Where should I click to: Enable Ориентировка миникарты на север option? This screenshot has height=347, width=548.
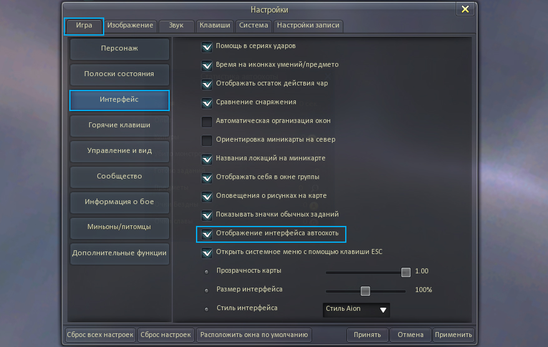pos(207,140)
